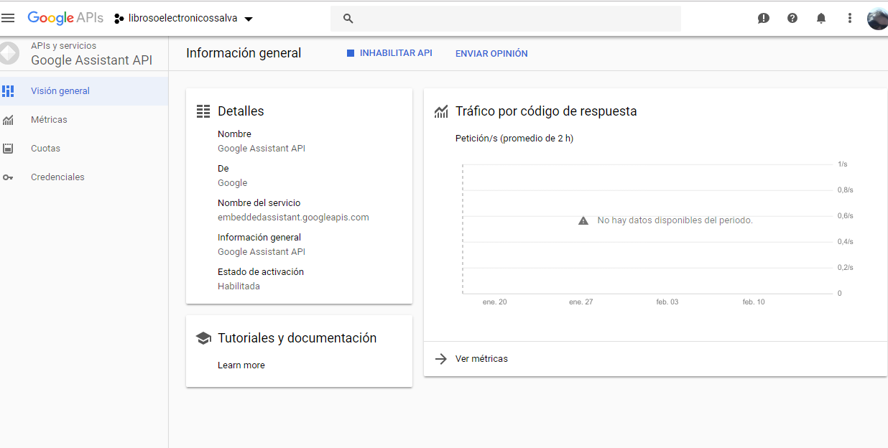This screenshot has height=448, width=888.
Task: Follow the Learn more link
Action: click(241, 365)
